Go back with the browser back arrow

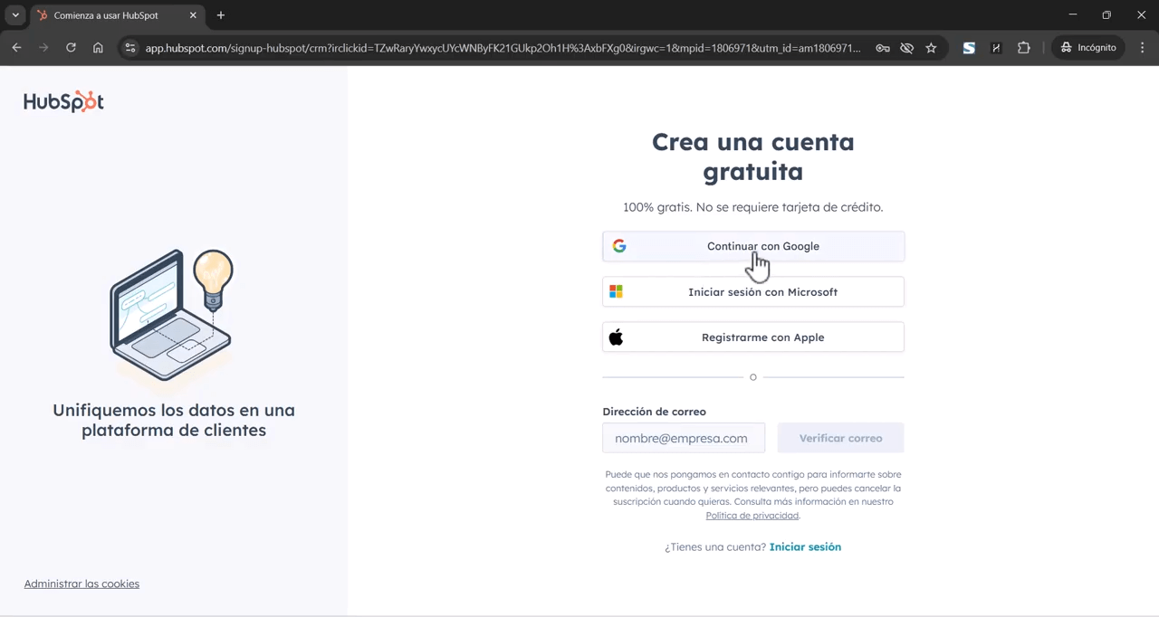tap(16, 48)
